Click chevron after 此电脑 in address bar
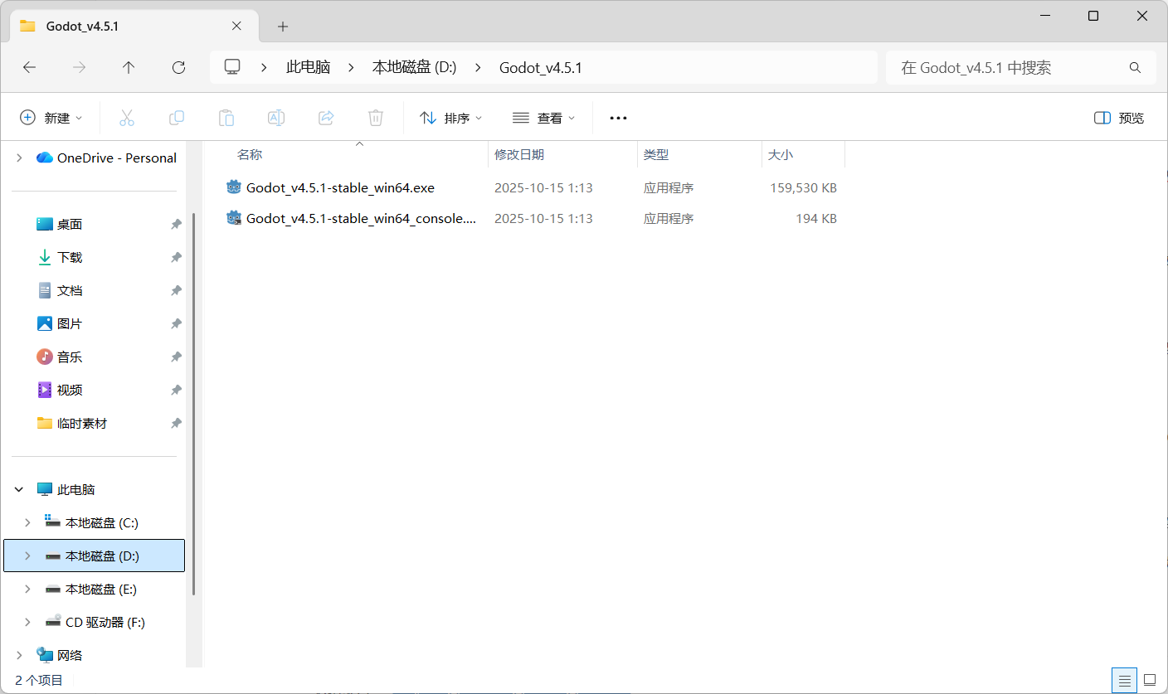Viewport: 1168px width, 694px height. tap(351, 68)
